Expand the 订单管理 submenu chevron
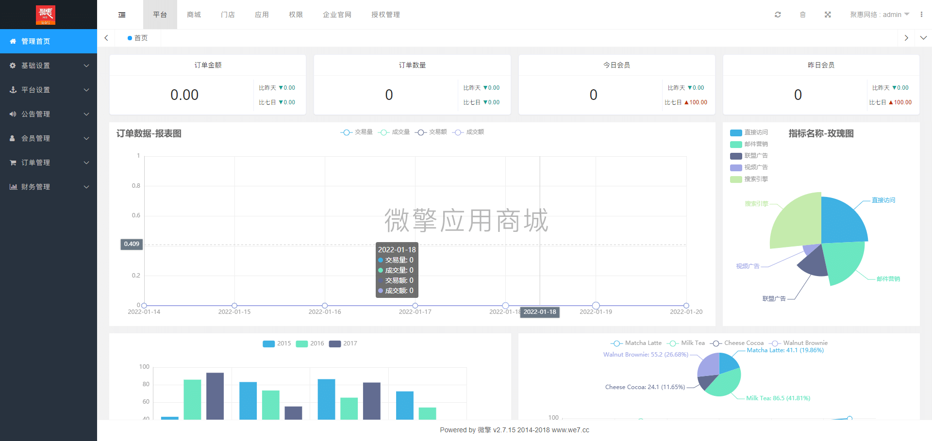Image resolution: width=932 pixels, height=441 pixels. pos(86,163)
